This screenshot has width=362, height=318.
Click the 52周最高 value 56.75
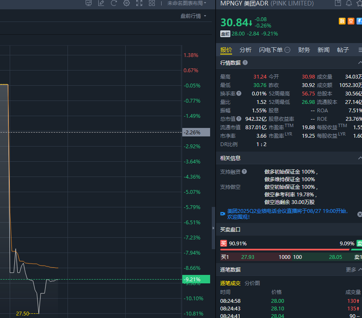coord(308,94)
